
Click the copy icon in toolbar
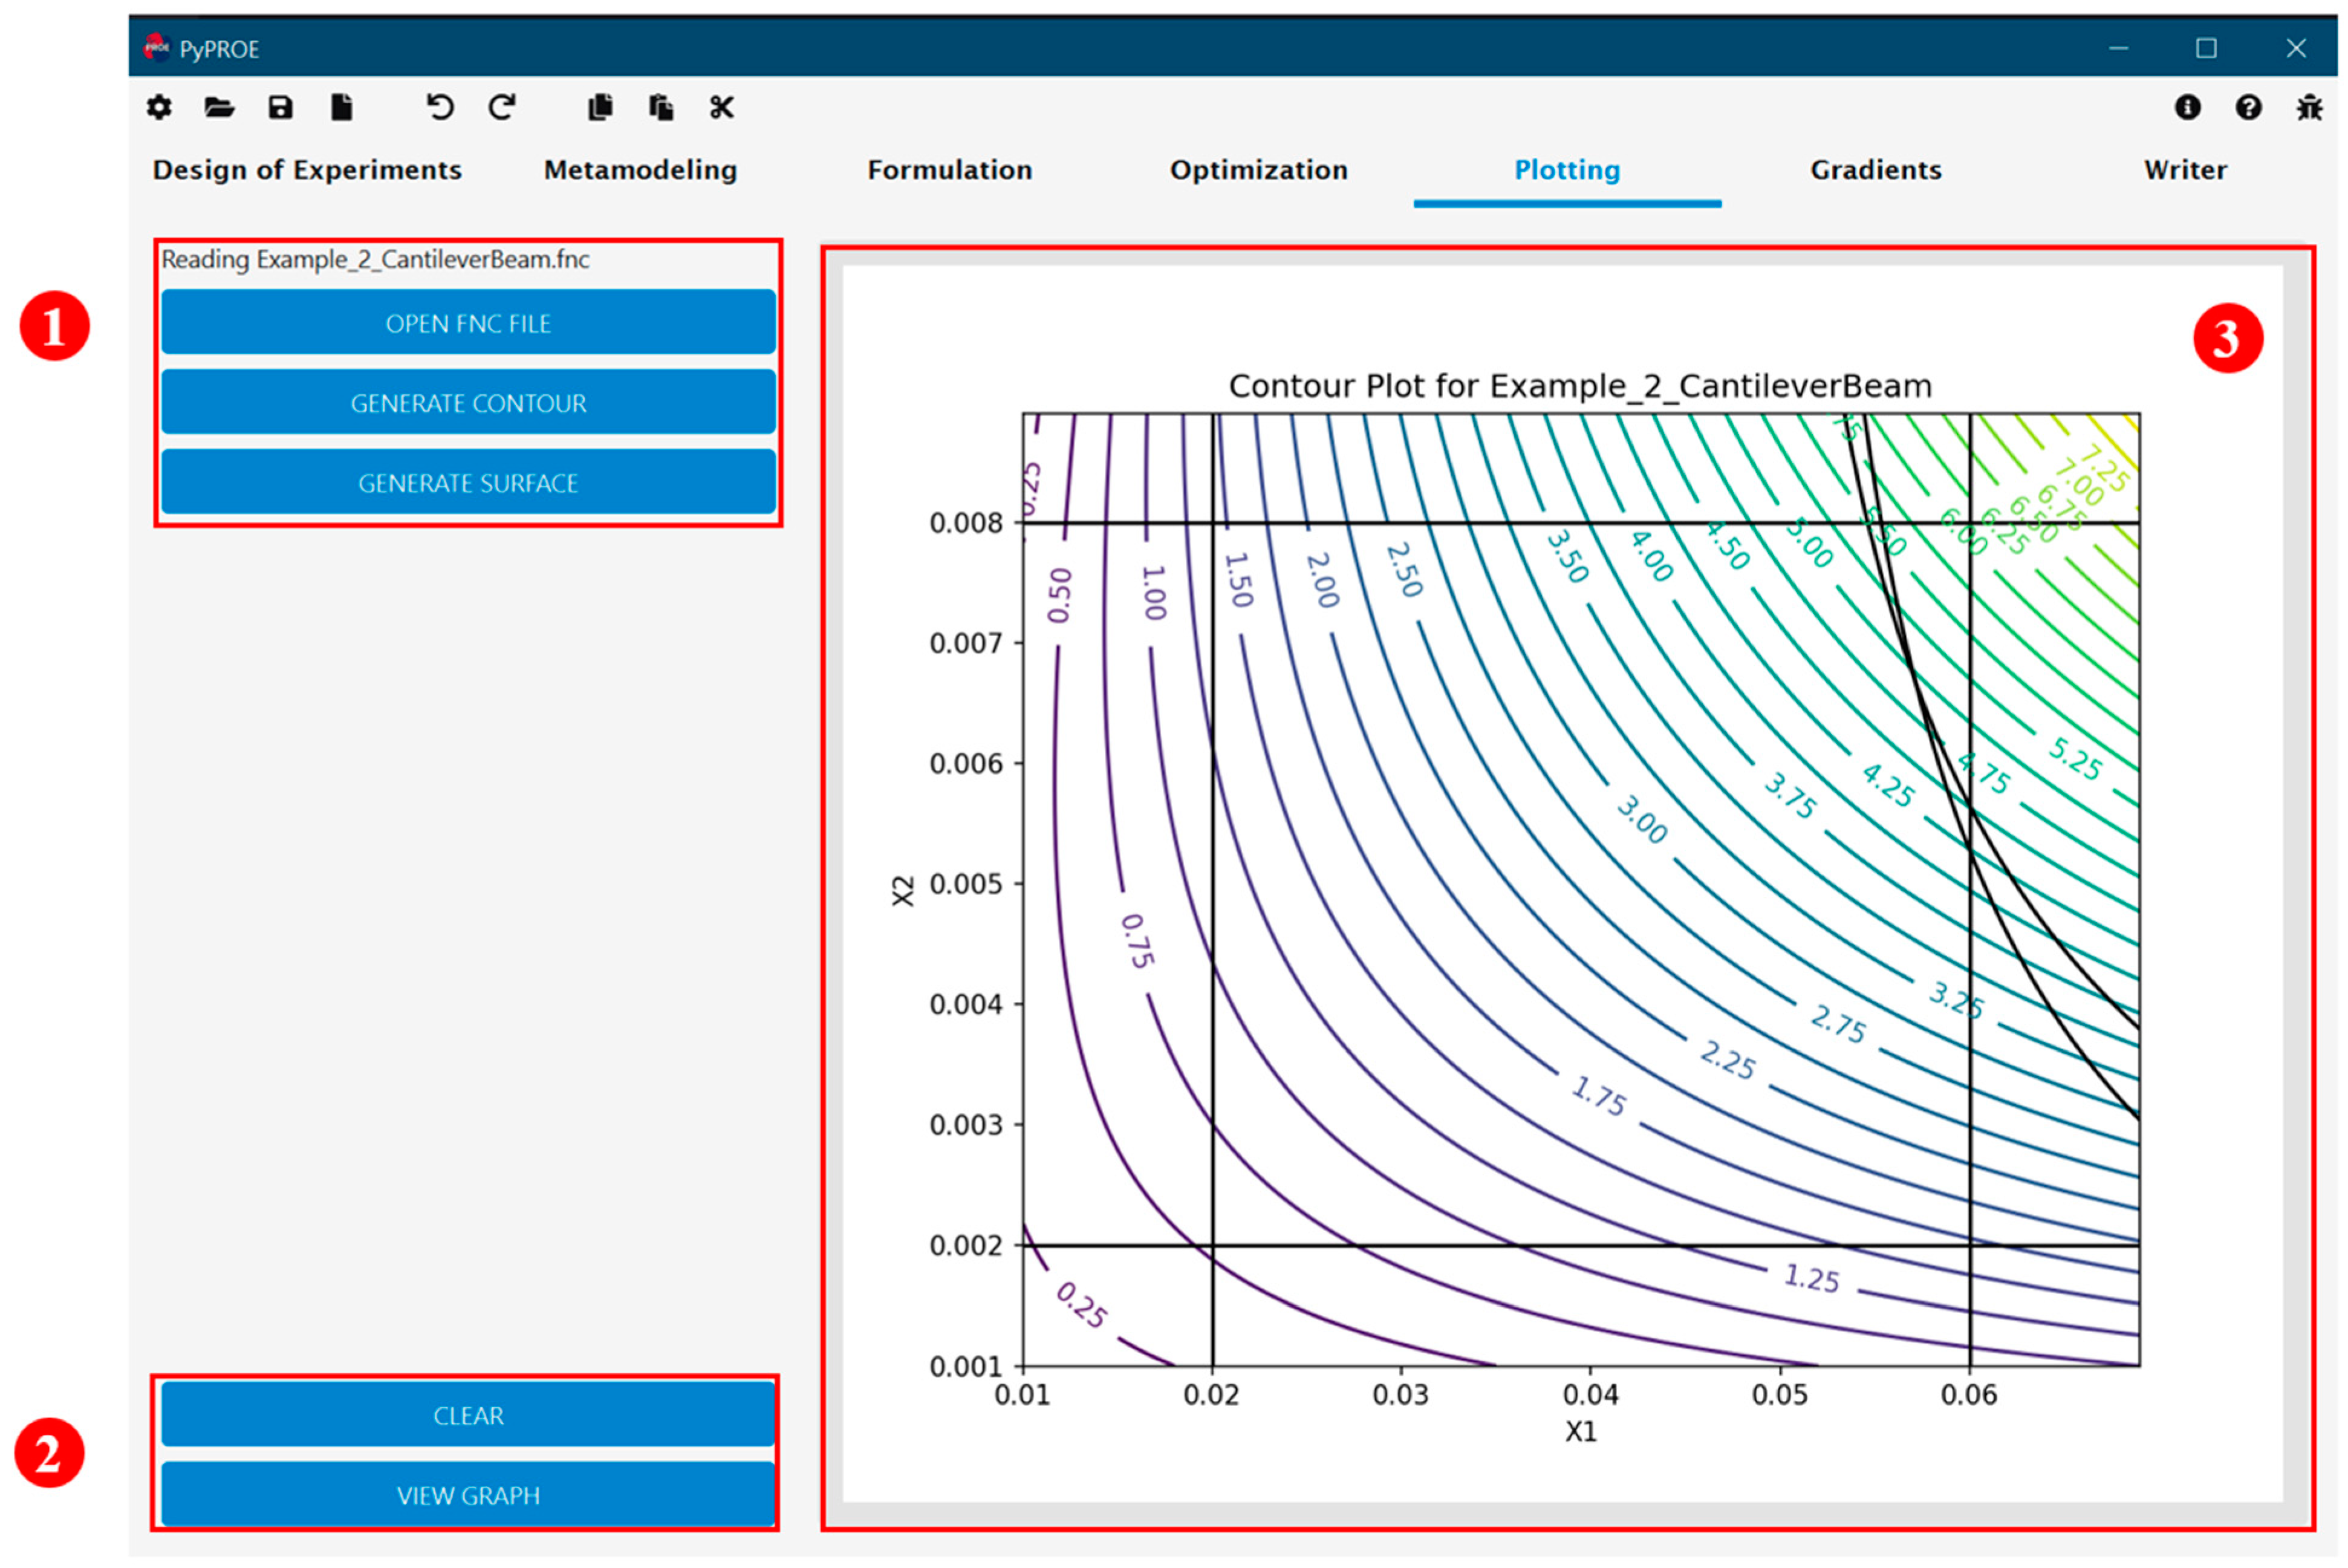tap(600, 107)
